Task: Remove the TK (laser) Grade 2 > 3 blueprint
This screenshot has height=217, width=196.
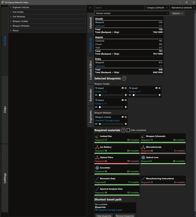Action: pos(126,88)
